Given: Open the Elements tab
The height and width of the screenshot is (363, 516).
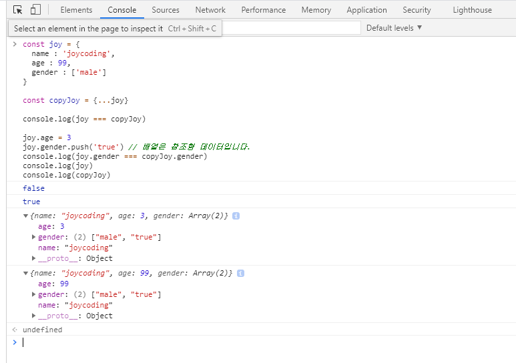Looking at the screenshot, I should click(76, 10).
